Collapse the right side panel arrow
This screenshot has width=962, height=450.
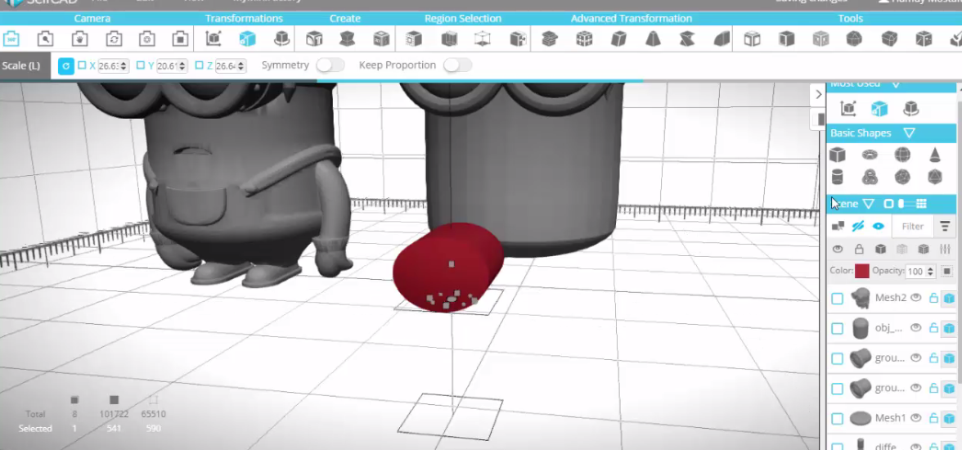pos(818,95)
